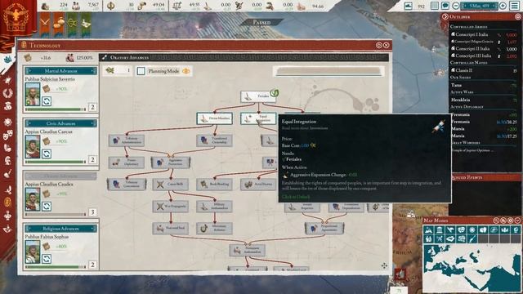This screenshot has width=523, height=294.
Task: Recenter the tree with the move-arrows icon
Action: pos(384,265)
